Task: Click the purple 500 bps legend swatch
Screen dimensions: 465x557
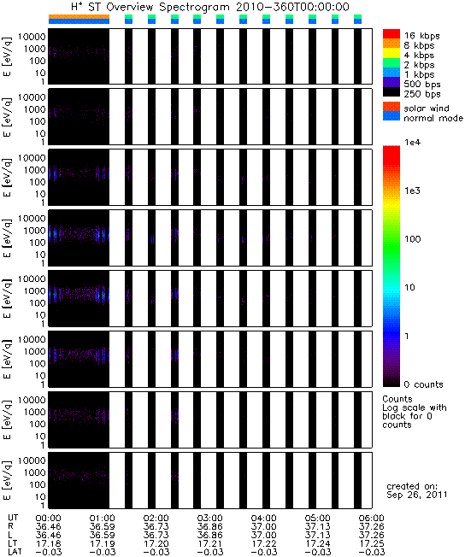Action: click(391, 82)
